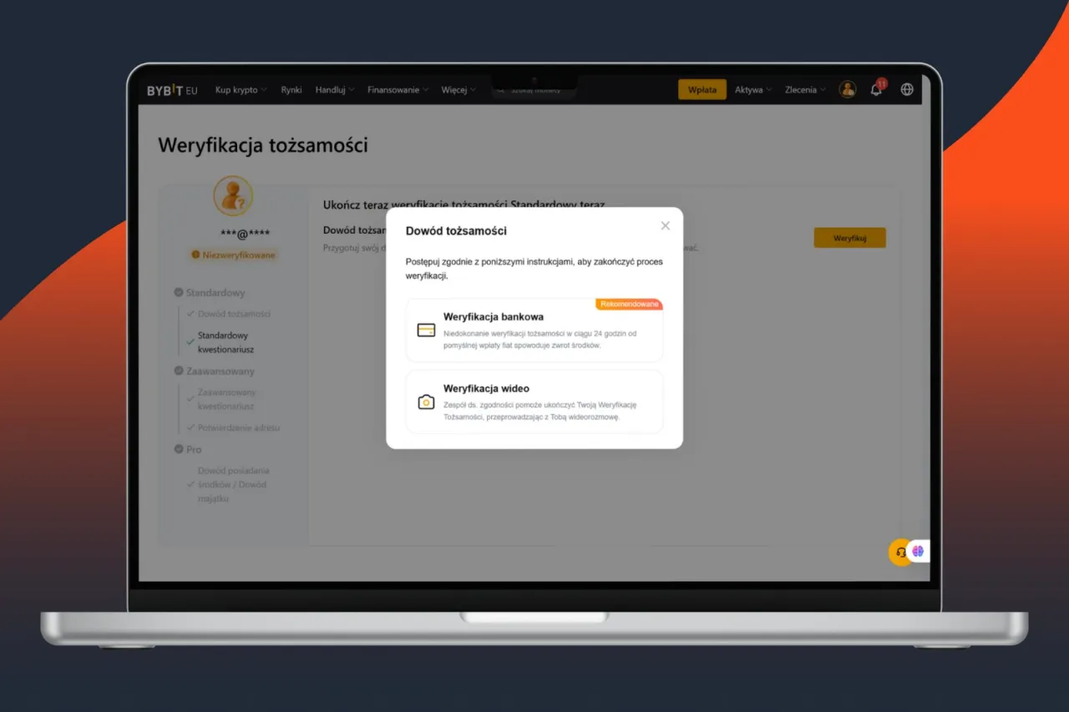The height and width of the screenshot is (712, 1069).
Task: Open the Więcej dropdown menu
Action: click(459, 90)
